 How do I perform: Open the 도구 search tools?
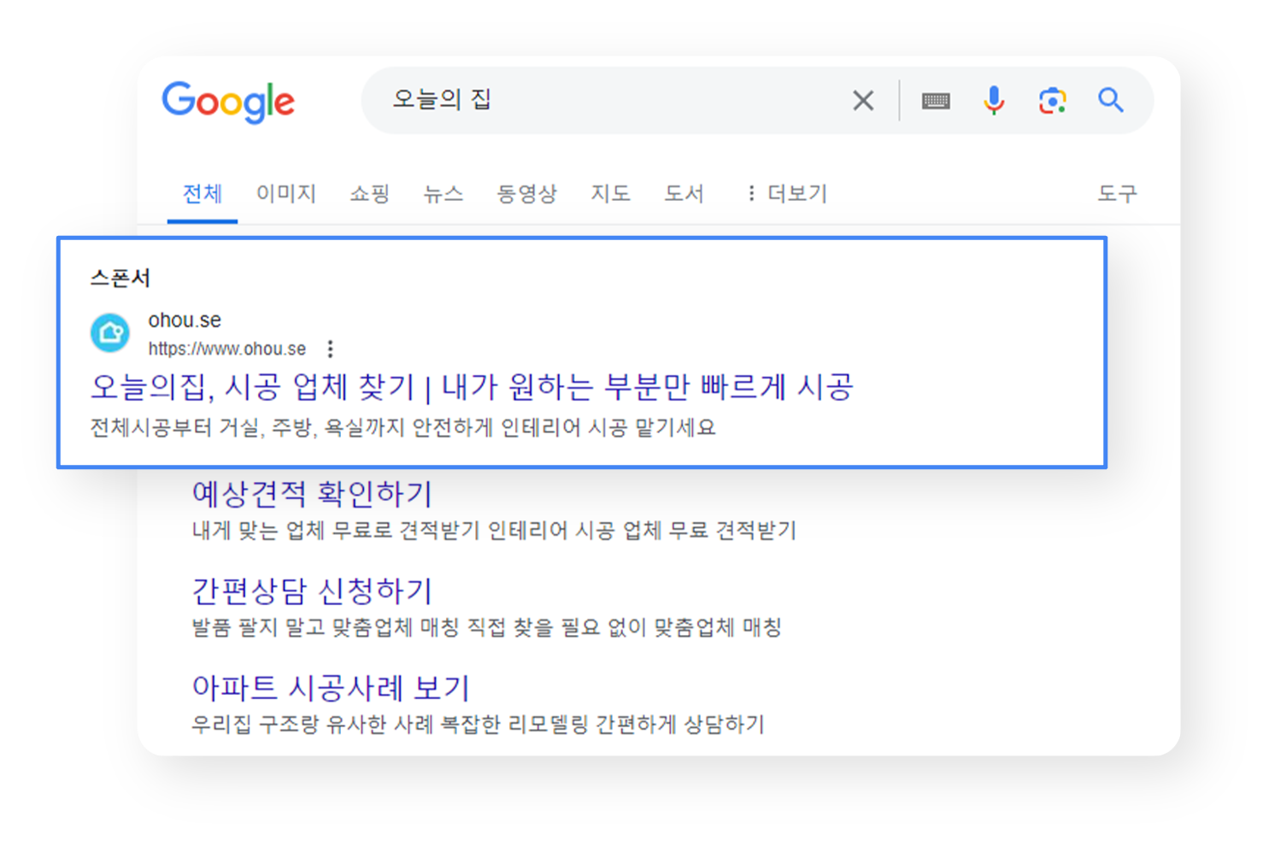pos(1118,194)
